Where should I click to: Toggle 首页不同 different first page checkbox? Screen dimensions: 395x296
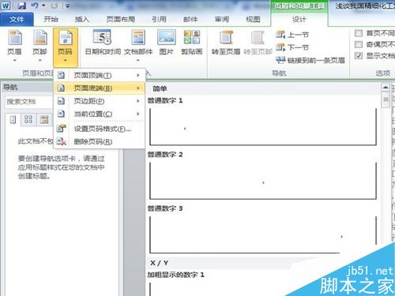click(x=359, y=33)
